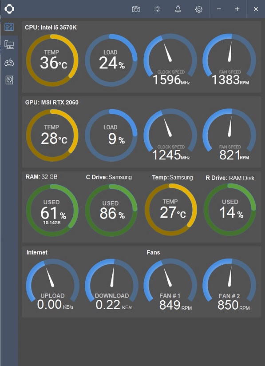This screenshot has width=265, height=366.
Task: Click the '10.14GB' RAM usage value
Action: point(52,223)
